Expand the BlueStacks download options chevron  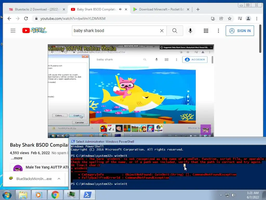click(x=59, y=179)
